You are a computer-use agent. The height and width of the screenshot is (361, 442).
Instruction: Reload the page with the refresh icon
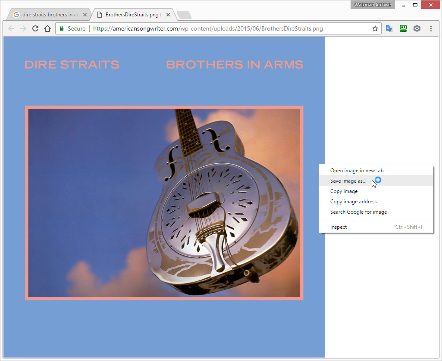pyautogui.click(x=35, y=28)
